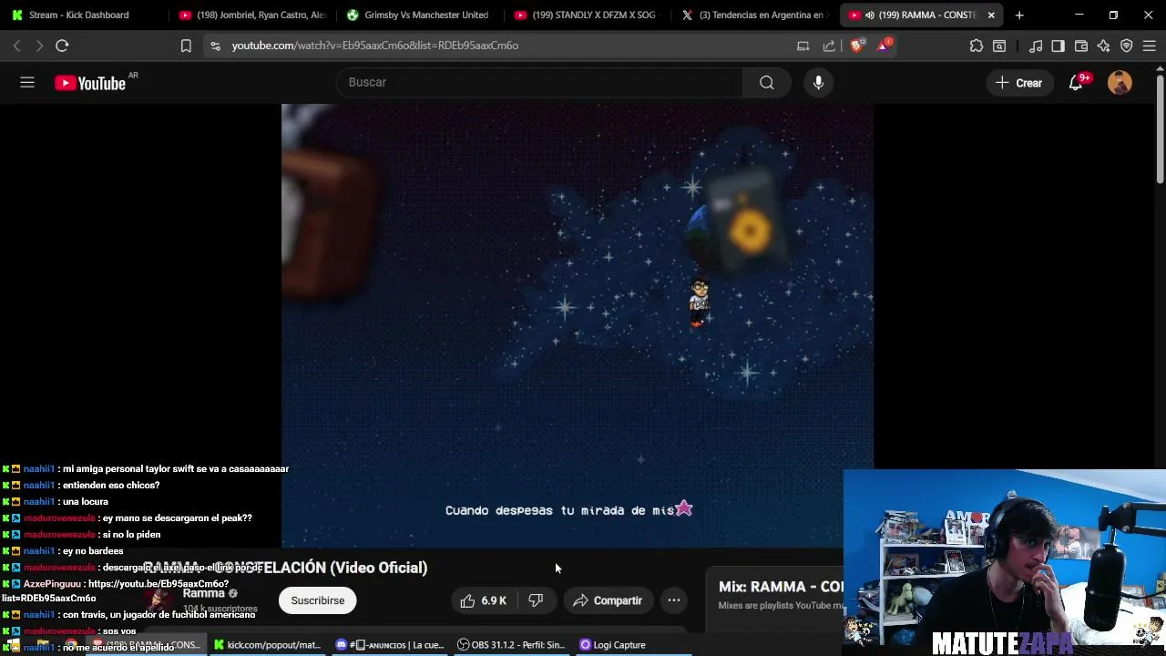The image size is (1166, 656).
Task: Switch to Grimsby Vs Manchester United tab
Action: [x=419, y=15]
